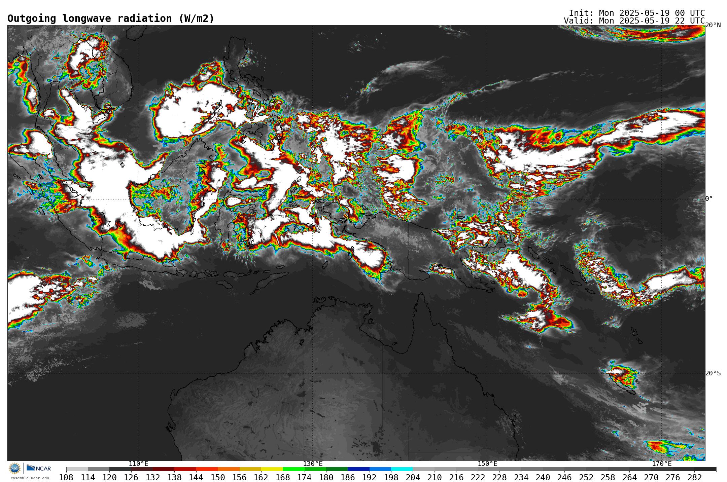Click the 110°E longitude label
The height and width of the screenshot is (482, 727).
(x=138, y=464)
